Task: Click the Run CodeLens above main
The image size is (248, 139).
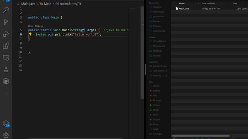Action: [x=30, y=26]
